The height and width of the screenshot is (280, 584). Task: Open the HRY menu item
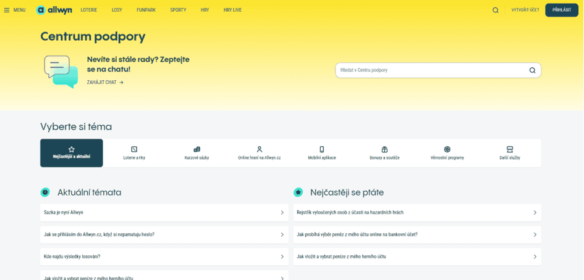pyautogui.click(x=205, y=10)
